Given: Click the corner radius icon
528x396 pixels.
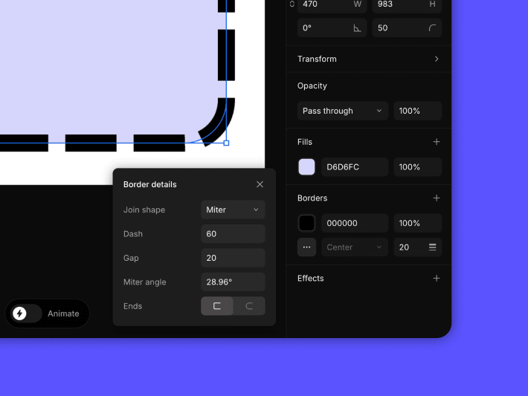Looking at the screenshot, I should tap(432, 28).
